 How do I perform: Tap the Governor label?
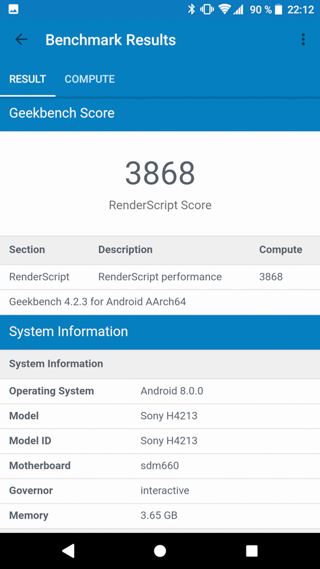tap(31, 491)
